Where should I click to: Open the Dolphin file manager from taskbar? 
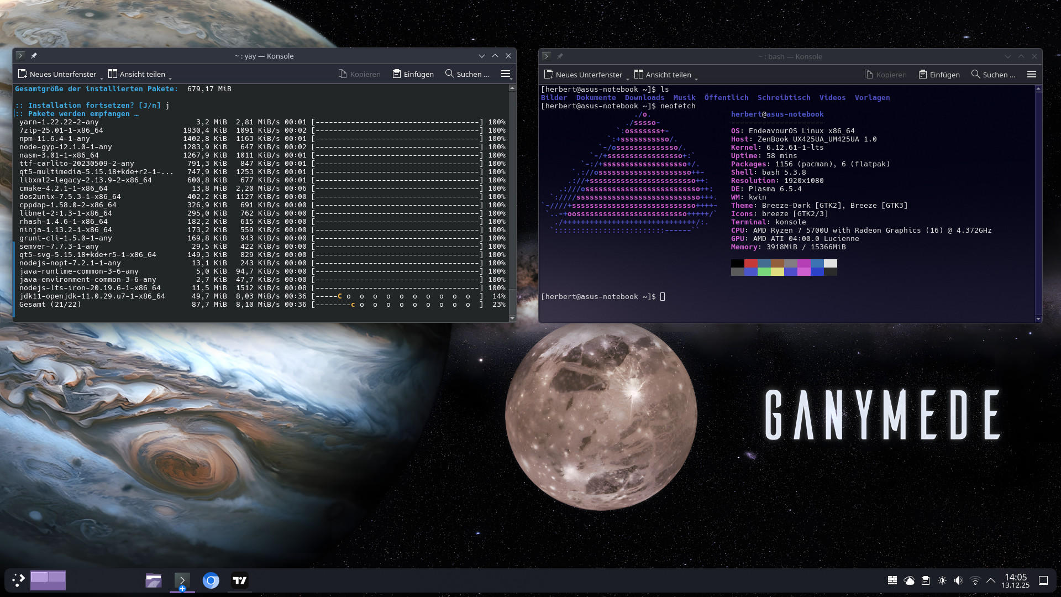[154, 580]
